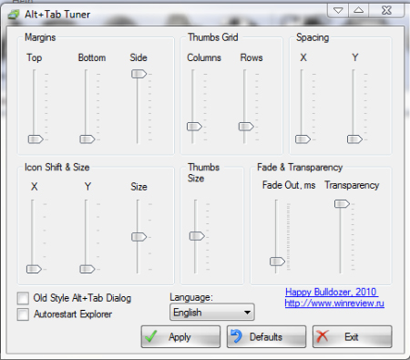Toggle the Autorestart Explorer checkbox

pos(23,314)
